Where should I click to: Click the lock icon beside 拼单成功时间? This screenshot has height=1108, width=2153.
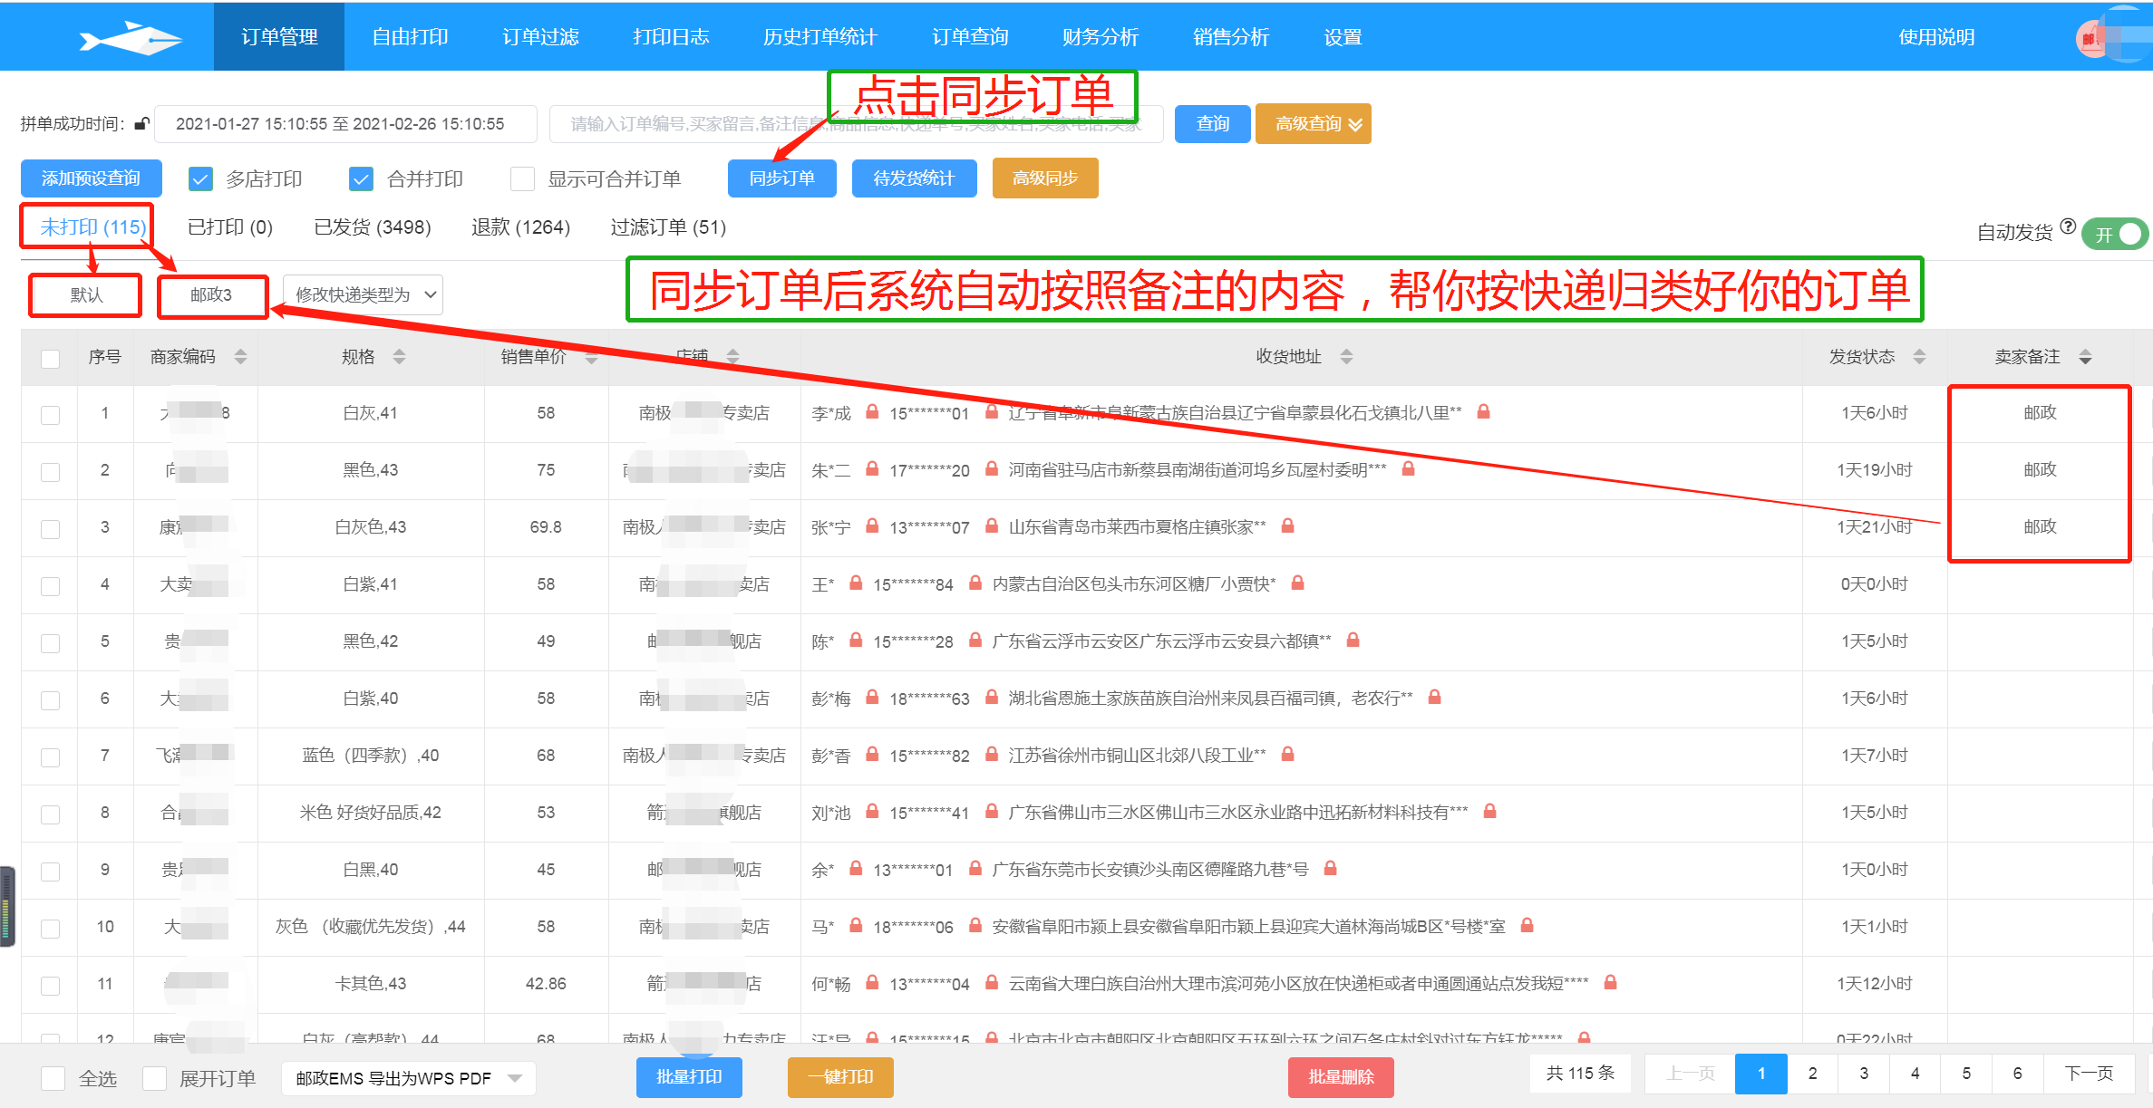coord(141,124)
